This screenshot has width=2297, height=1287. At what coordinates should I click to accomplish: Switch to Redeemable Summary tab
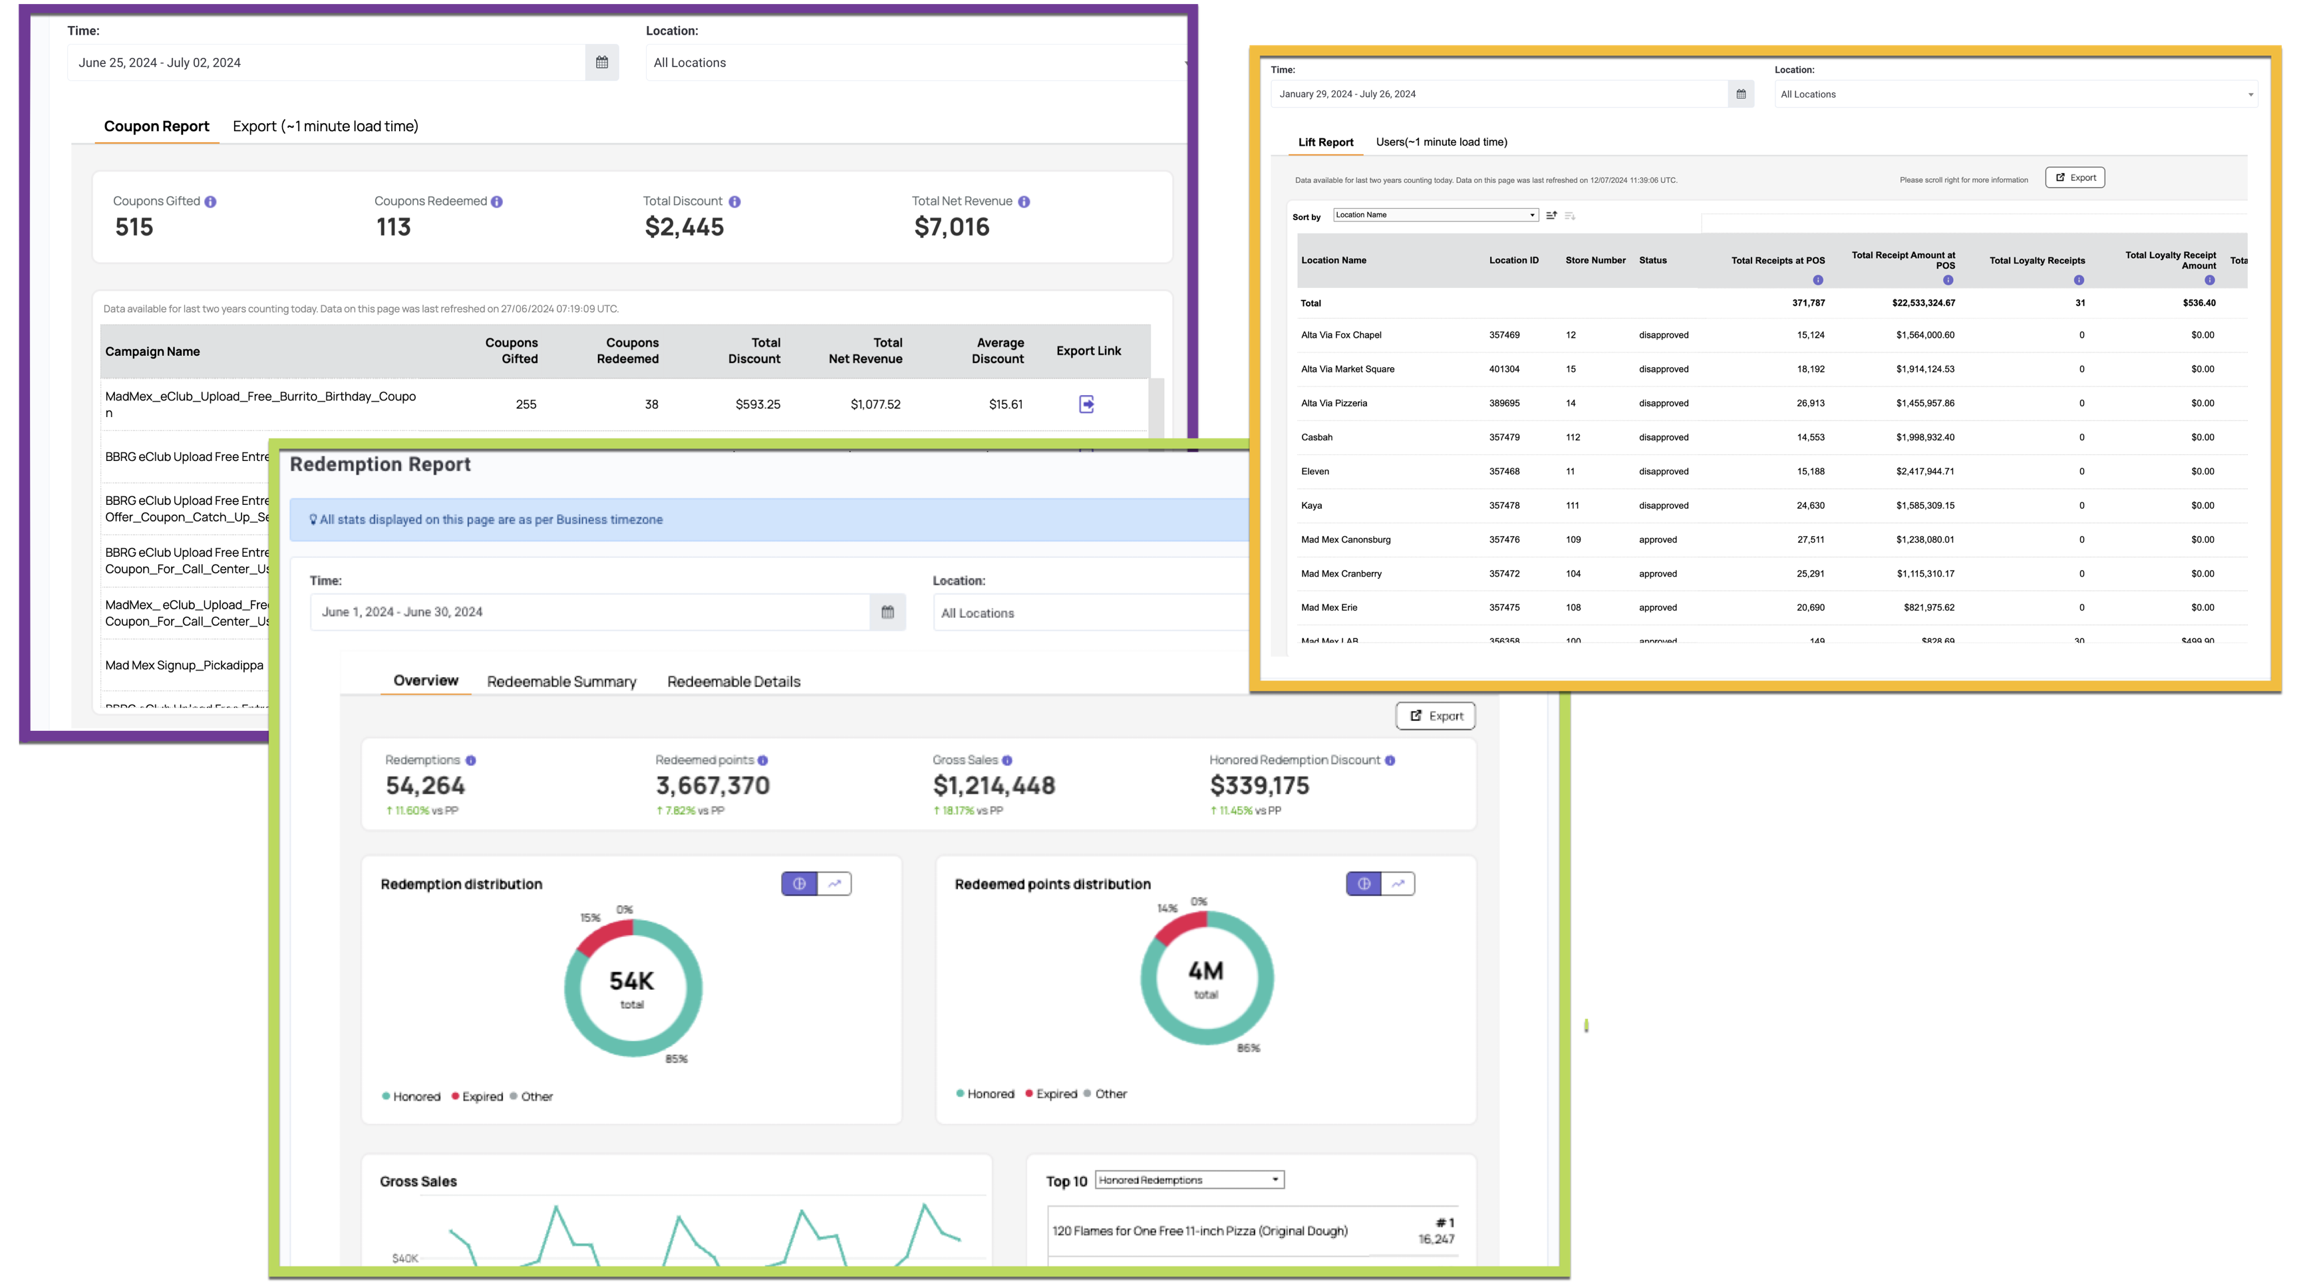point(561,682)
